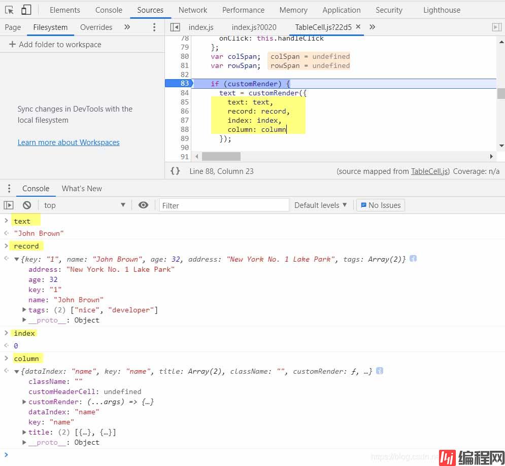Open the What's New drawer tab
Screen dimensions: 505x466
(82, 189)
